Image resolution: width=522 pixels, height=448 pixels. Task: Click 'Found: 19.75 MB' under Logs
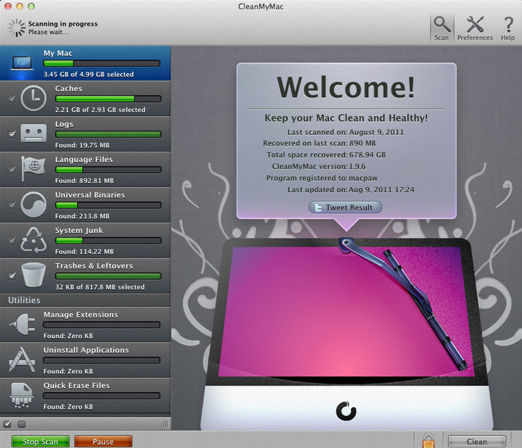[82, 146]
